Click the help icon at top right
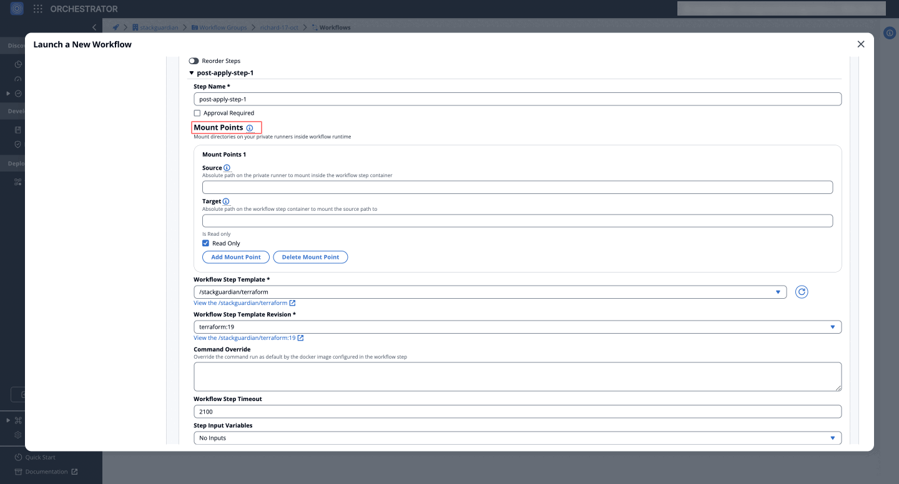This screenshot has height=484, width=899. coord(890,33)
